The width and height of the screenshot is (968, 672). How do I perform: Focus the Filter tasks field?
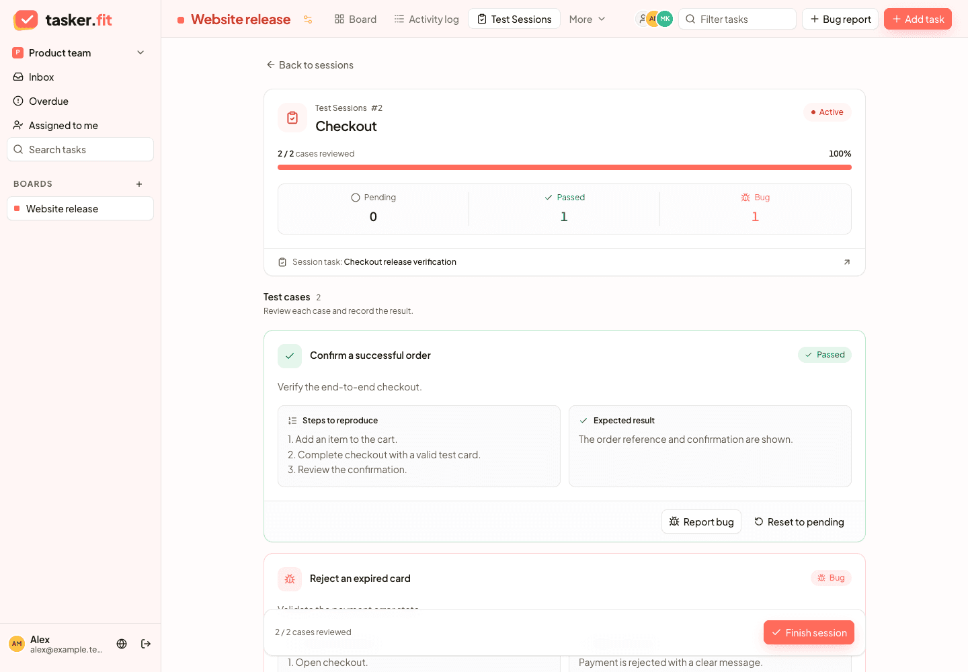[737, 19]
